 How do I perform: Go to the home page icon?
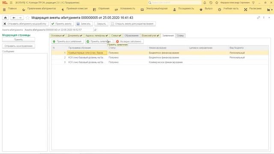pyautogui.click(x=6, y=18)
